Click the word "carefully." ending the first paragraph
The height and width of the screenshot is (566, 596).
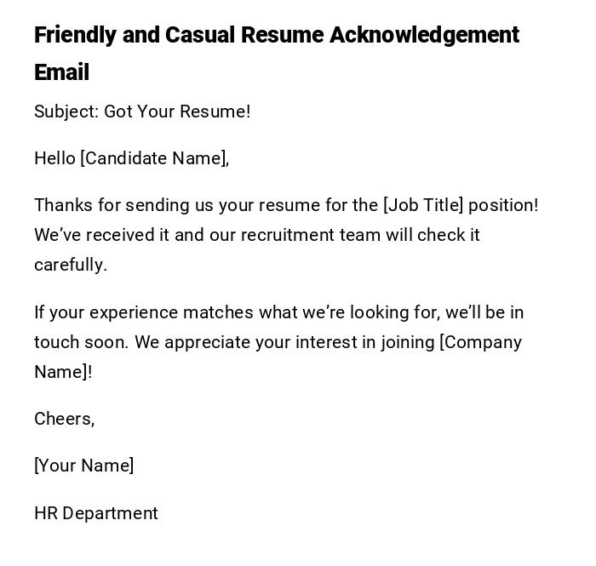(x=71, y=265)
